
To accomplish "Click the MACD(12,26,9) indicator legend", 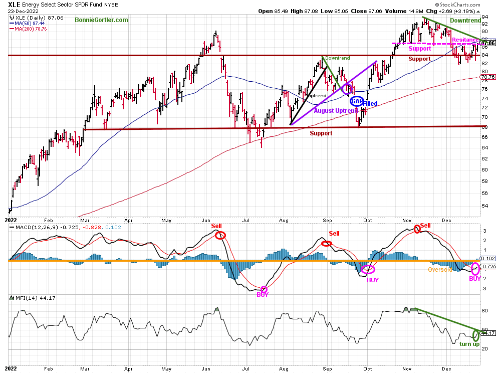I will click(x=66, y=227).
